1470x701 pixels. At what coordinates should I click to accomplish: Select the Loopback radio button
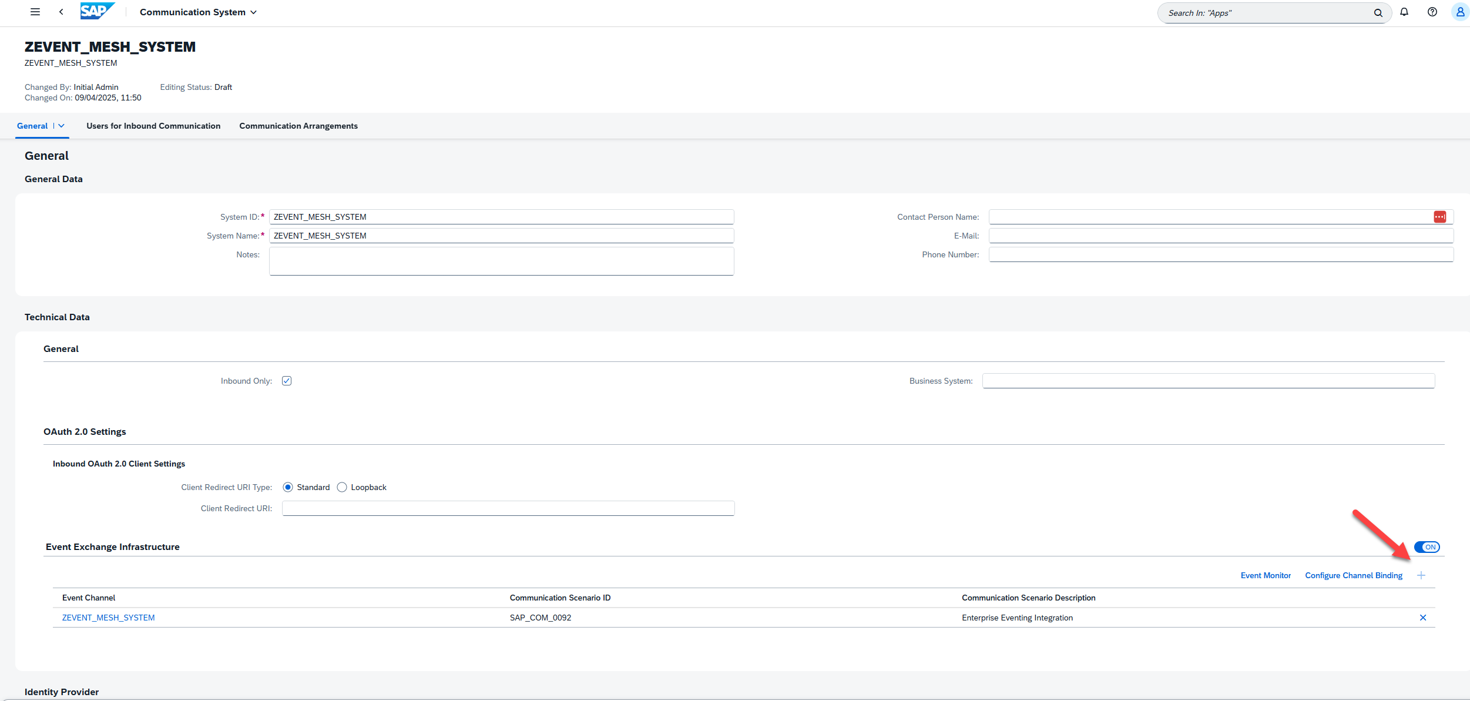[342, 487]
